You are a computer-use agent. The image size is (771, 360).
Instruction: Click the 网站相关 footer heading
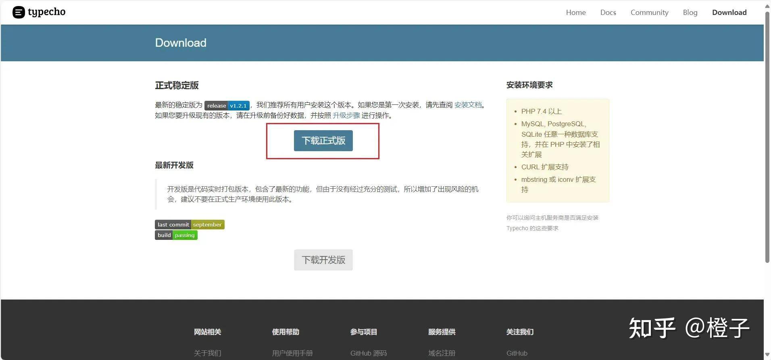pyautogui.click(x=207, y=332)
